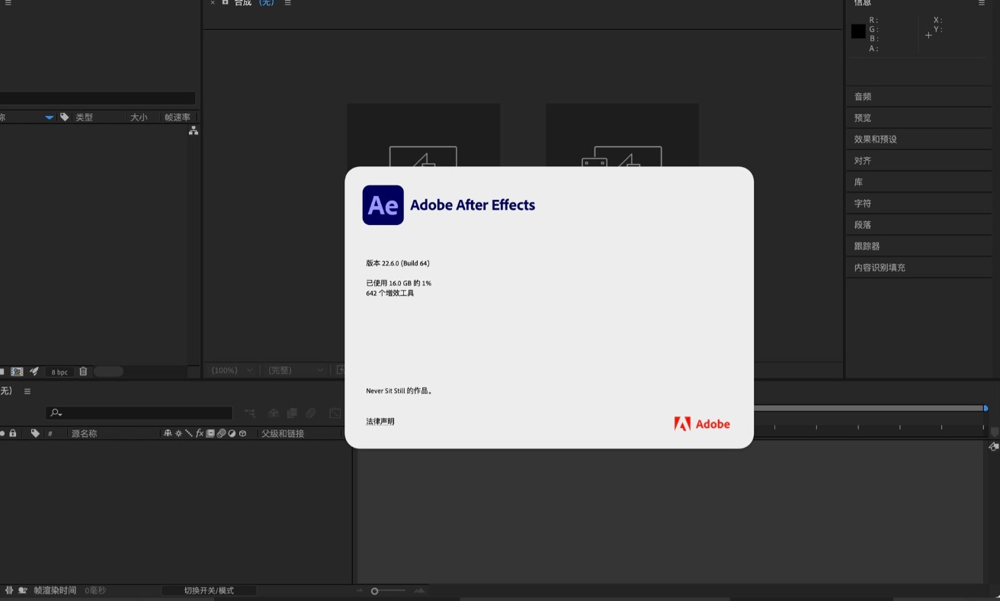Expand the 内容识别填充 panel
The width and height of the screenshot is (1000, 601).
coord(880,268)
